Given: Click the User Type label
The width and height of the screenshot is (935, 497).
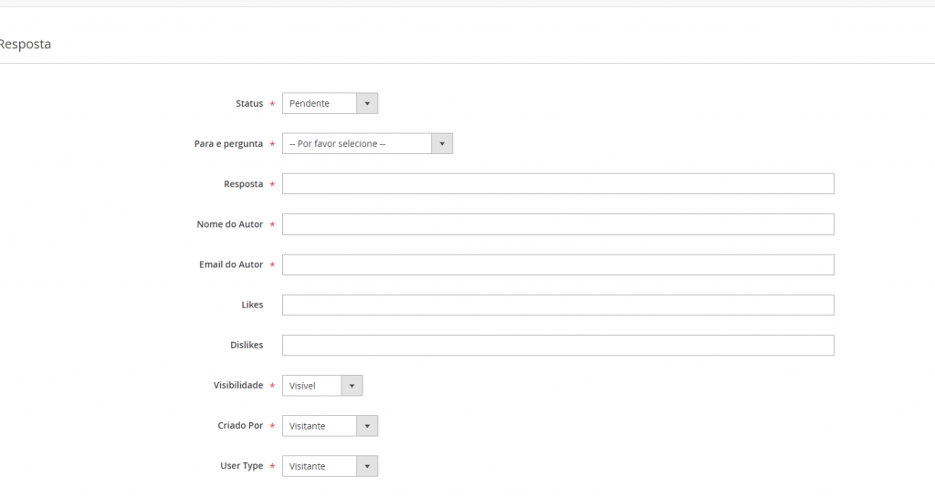Looking at the screenshot, I should [x=241, y=466].
